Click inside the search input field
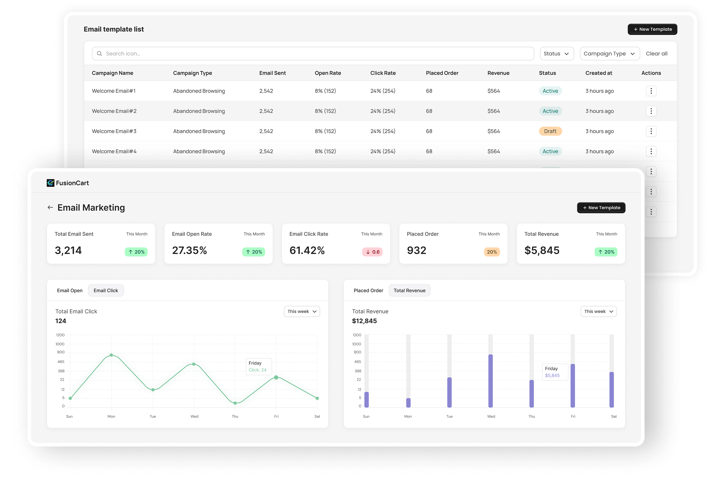The height and width of the screenshot is (484, 709). click(214, 53)
